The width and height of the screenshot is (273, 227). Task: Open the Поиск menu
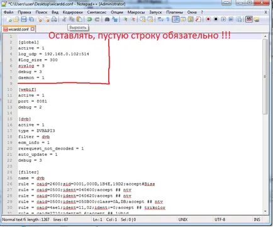click(42, 12)
